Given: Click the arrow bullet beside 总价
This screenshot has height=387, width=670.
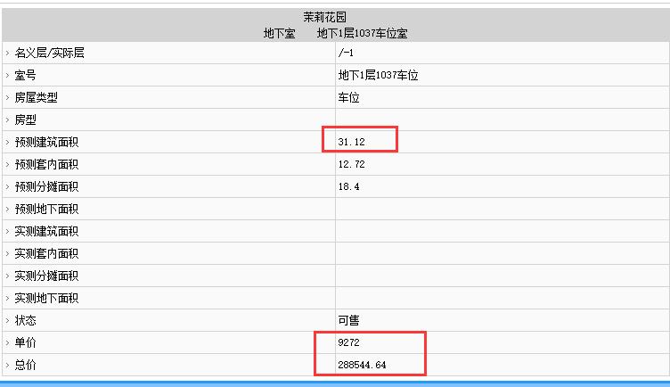Looking at the screenshot, I should (x=7, y=365).
